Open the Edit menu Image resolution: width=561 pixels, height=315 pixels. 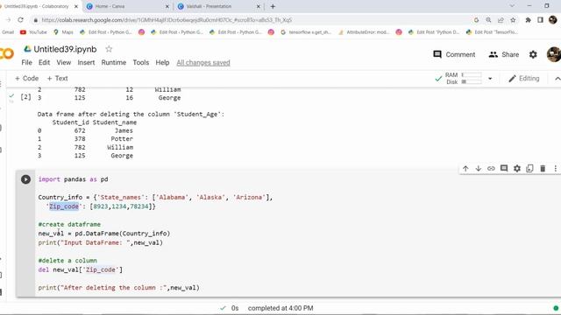pos(44,62)
